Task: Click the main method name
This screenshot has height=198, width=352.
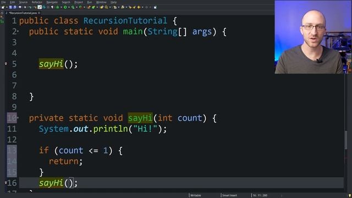Action: pyautogui.click(x=133, y=32)
